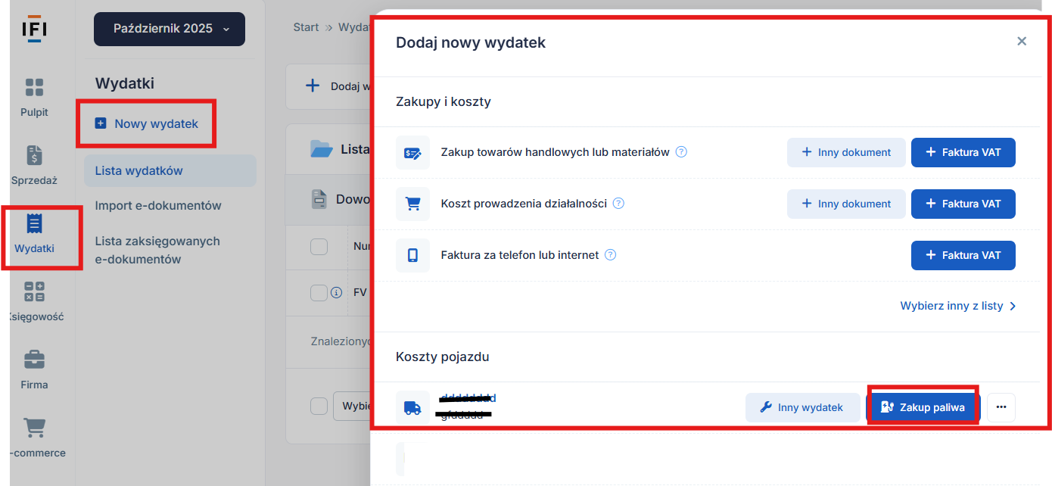Click help icon beside Faktura za telefon
1052x486 pixels.
(x=610, y=255)
